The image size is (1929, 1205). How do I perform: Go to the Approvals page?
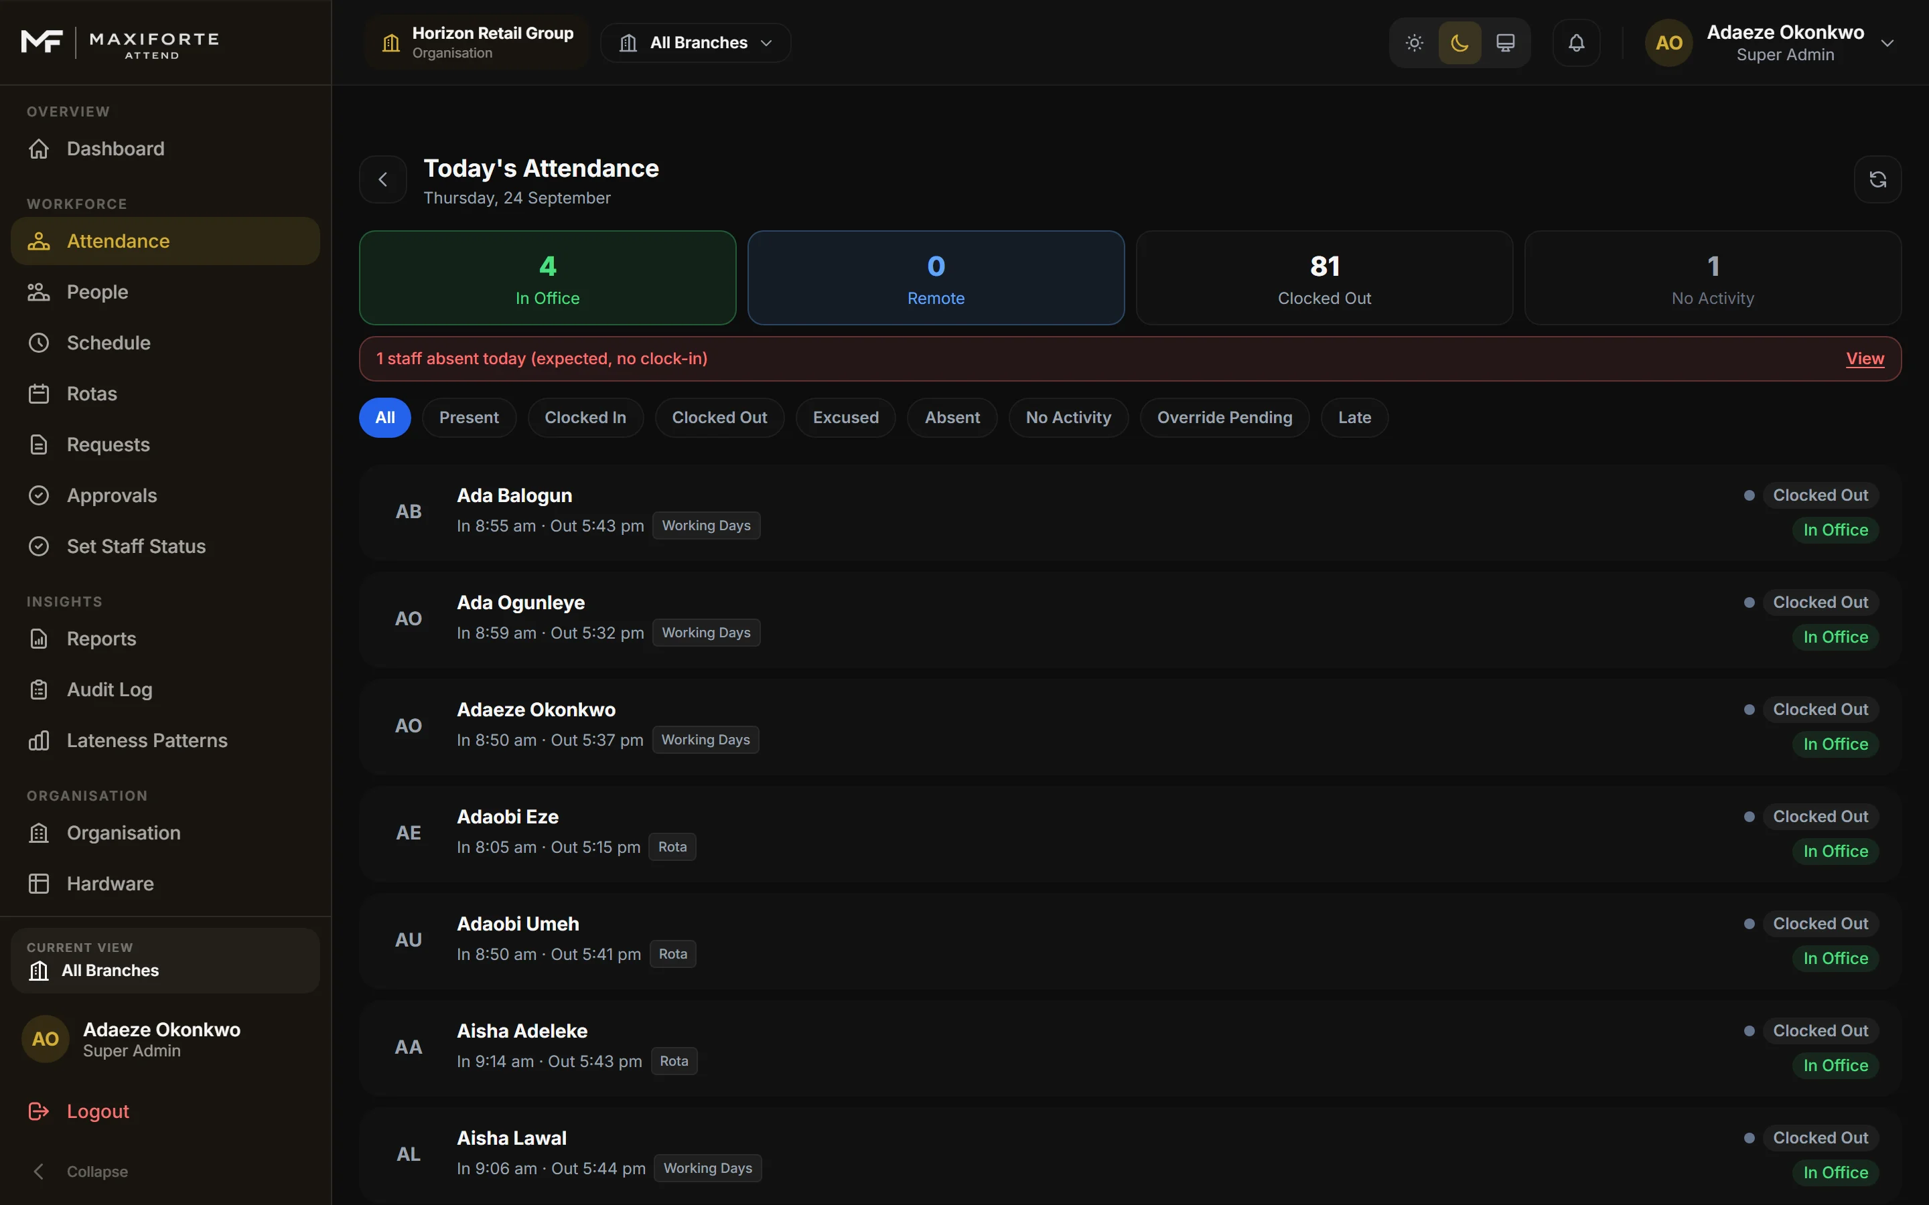click(x=165, y=495)
